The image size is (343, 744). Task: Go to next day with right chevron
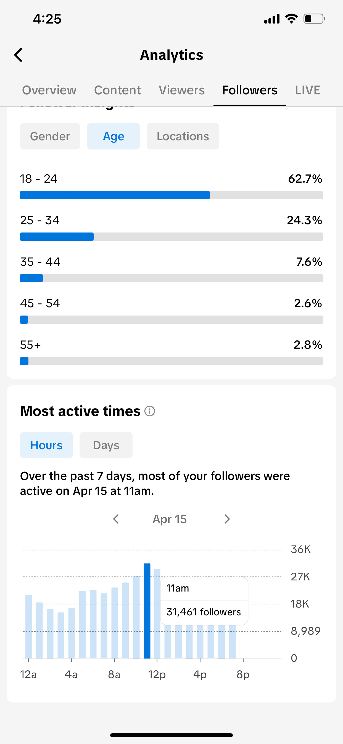[227, 519]
